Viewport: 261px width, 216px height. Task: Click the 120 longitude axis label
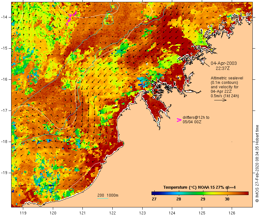tap(53, 213)
